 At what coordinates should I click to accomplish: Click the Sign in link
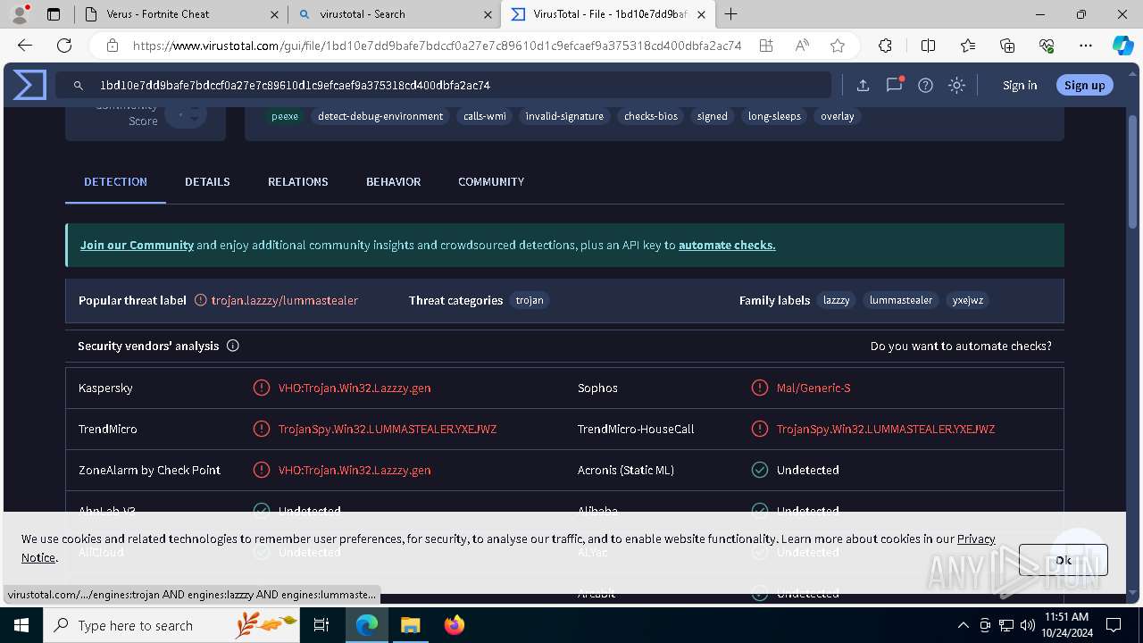[x=1020, y=86]
